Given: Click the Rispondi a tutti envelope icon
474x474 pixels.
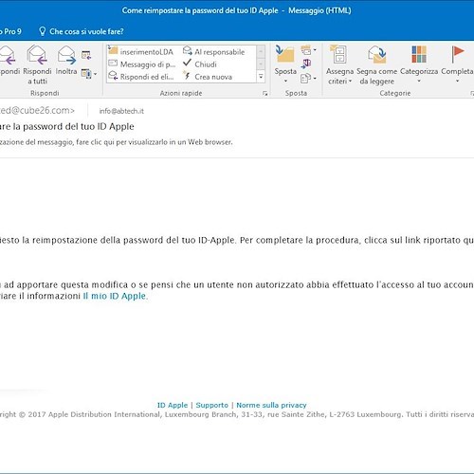Looking at the screenshot, I should 37,55.
